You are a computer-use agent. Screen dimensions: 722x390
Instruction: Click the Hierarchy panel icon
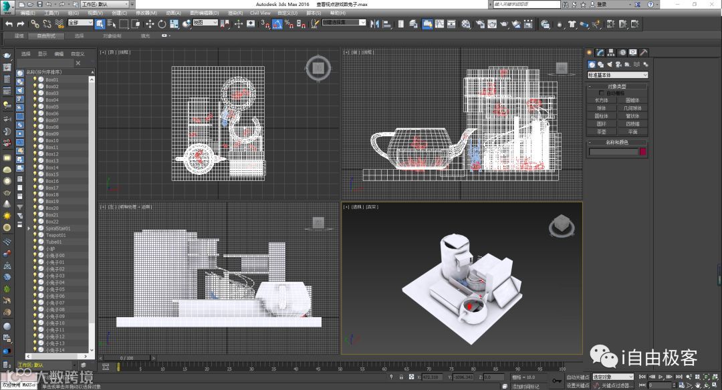click(611, 52)
